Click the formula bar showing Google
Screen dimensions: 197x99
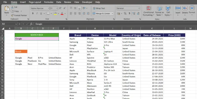pos(115,24)
